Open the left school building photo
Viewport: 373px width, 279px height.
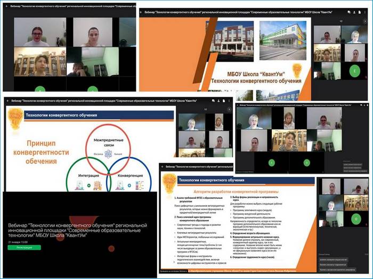pos(230,38)
